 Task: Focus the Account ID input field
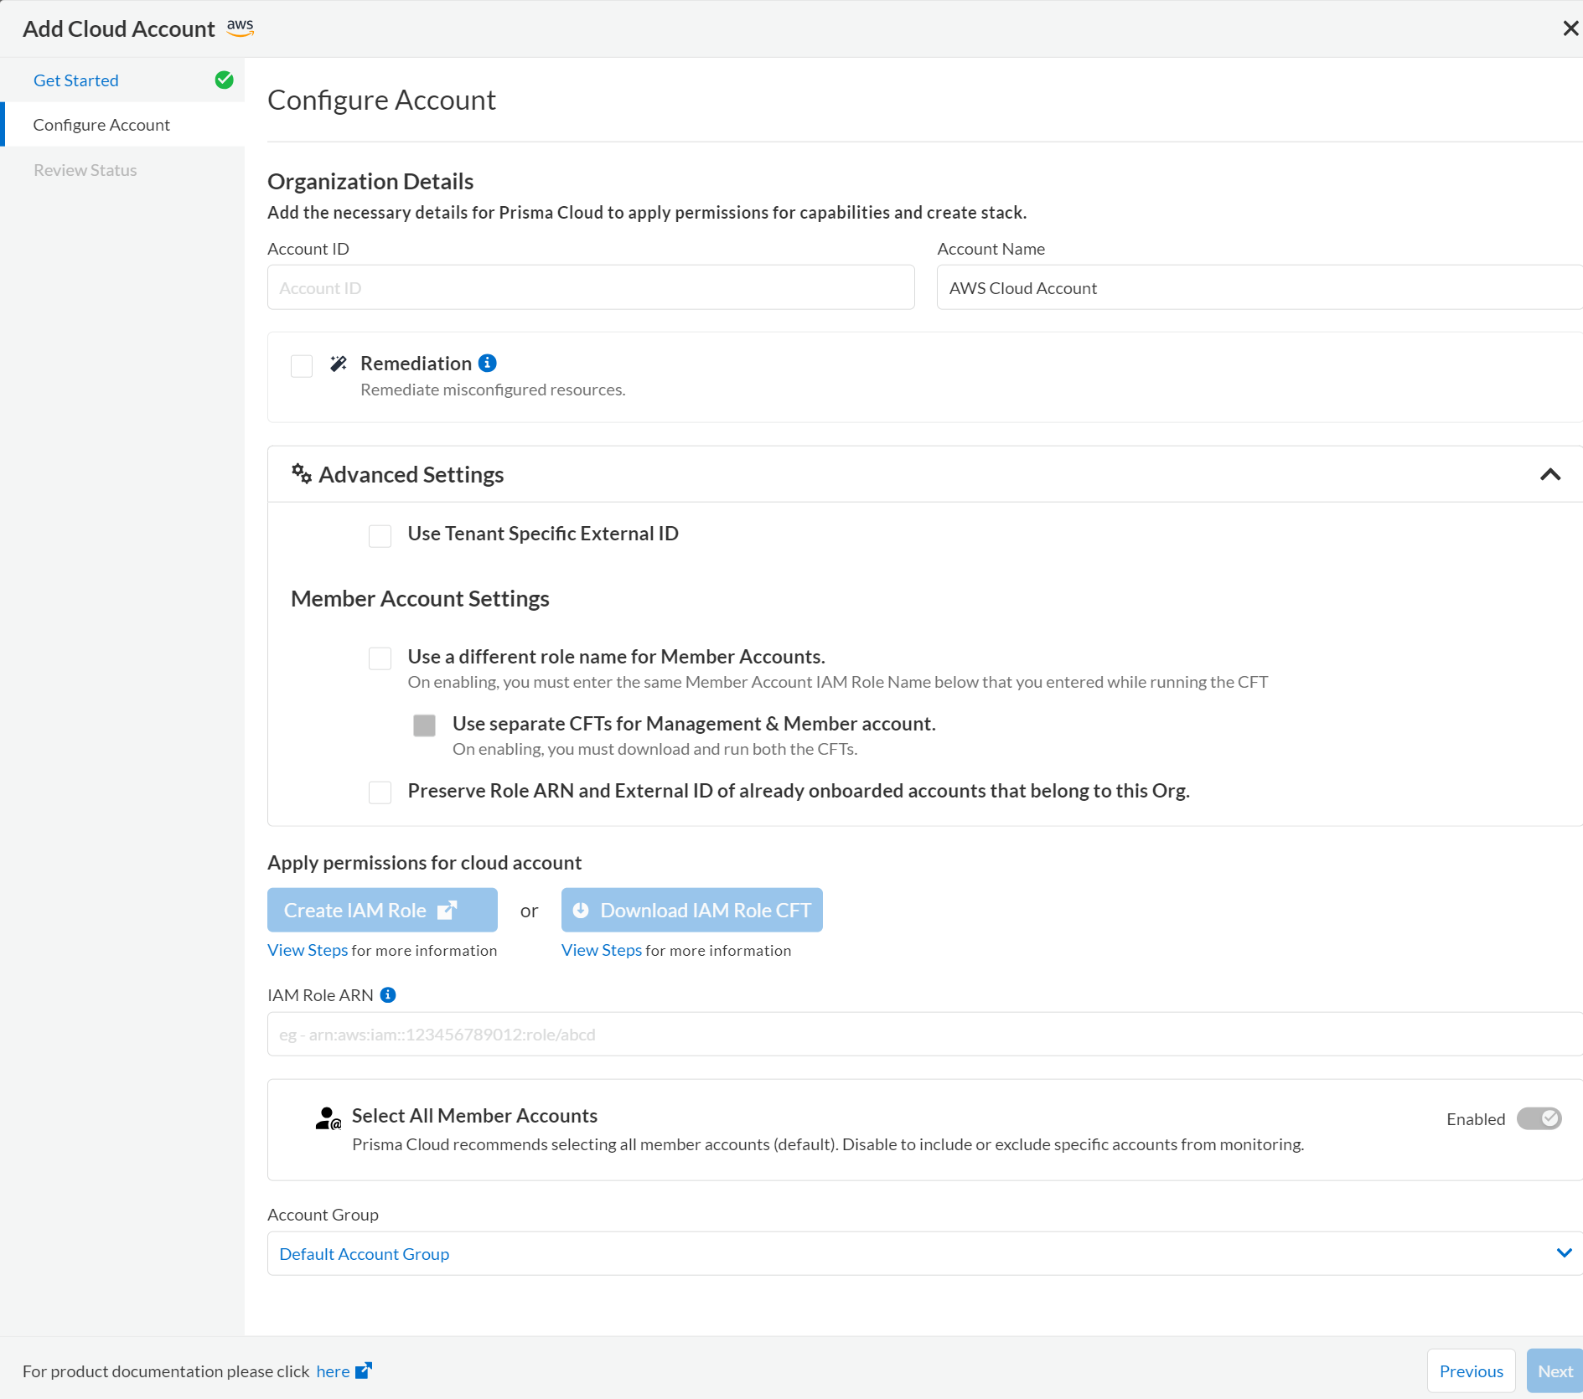tap(592, 288)
